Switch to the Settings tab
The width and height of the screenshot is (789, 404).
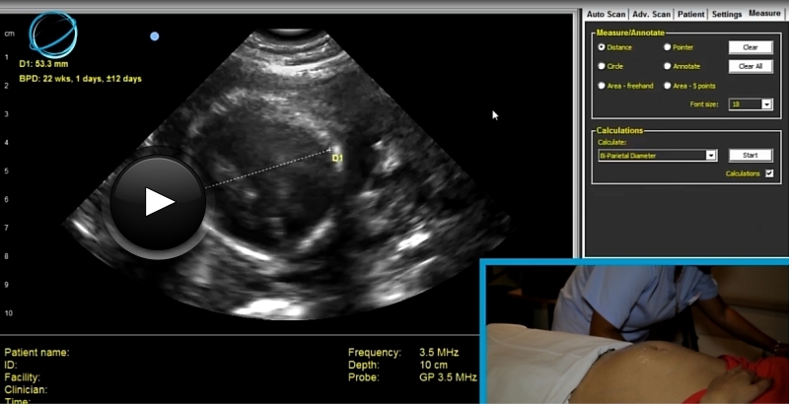pos(727,14)
